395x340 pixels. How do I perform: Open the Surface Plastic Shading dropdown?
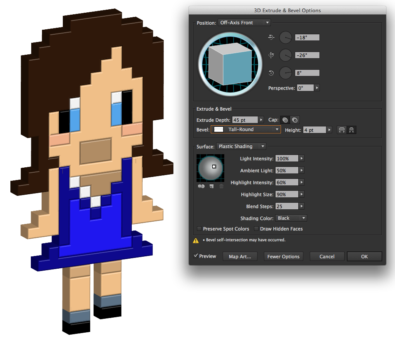(x=240, y=146)
